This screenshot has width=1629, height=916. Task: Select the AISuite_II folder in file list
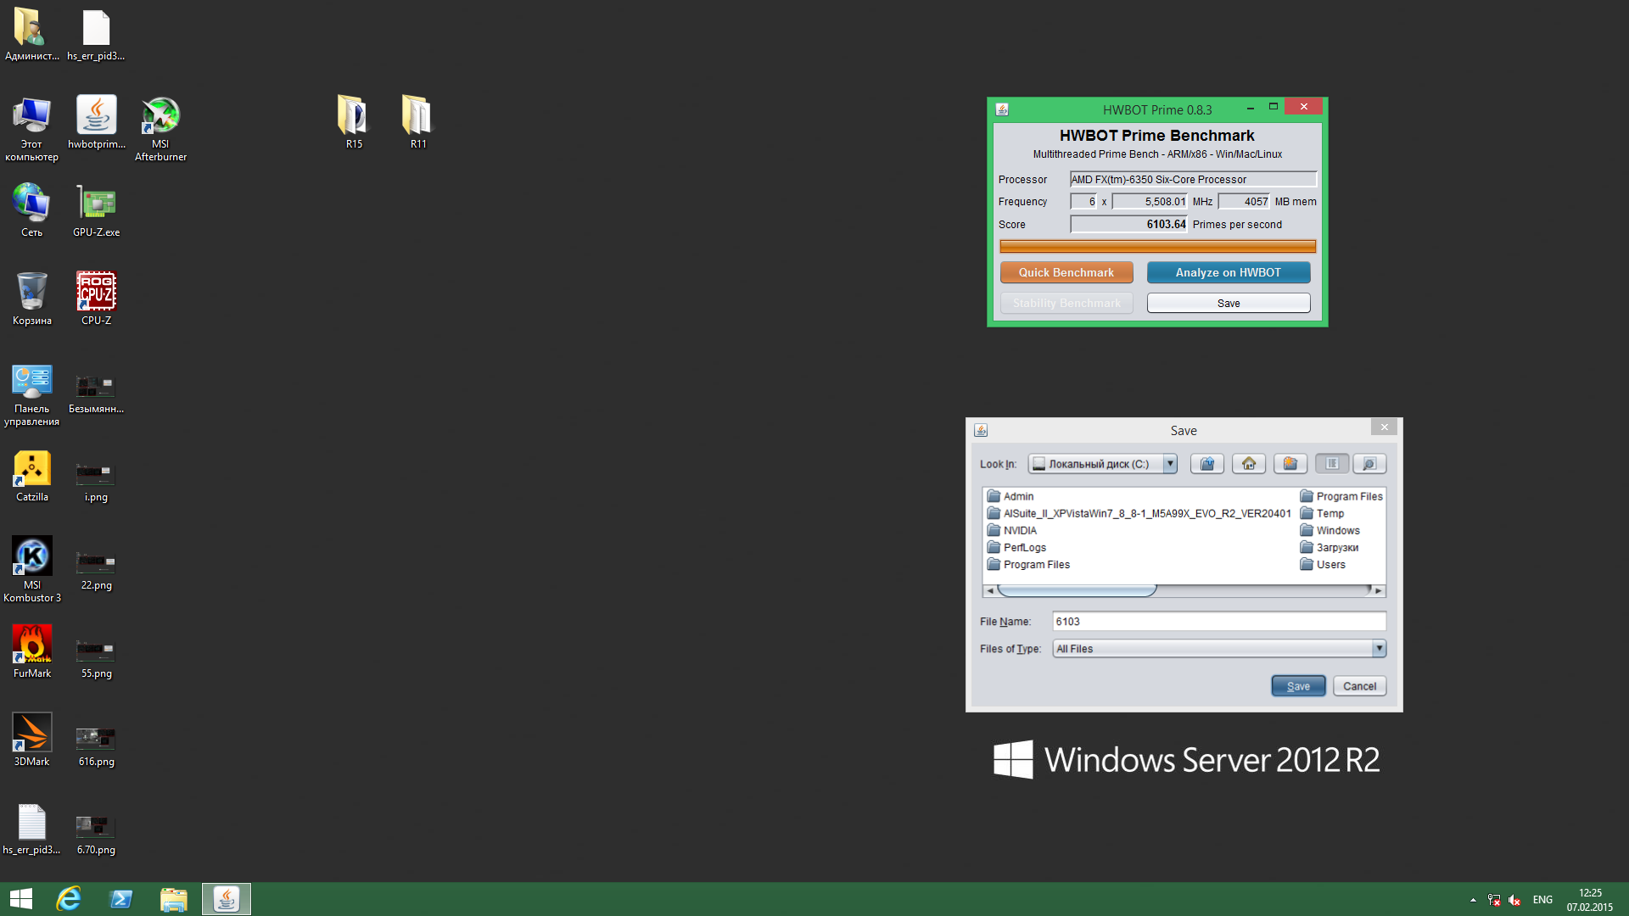pyautogui.click(x=1139, y=513)
